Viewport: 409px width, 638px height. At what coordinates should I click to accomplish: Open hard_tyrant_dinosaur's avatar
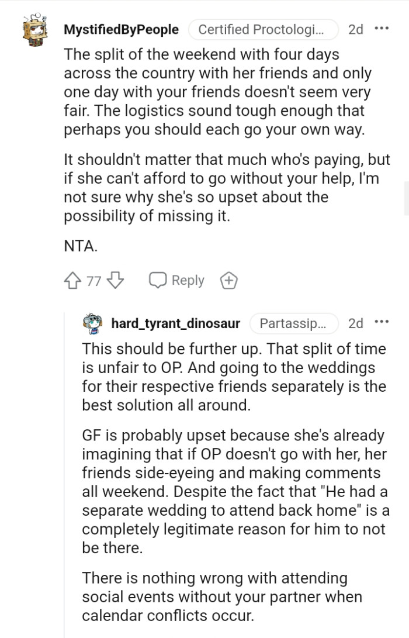click(92, 323)
